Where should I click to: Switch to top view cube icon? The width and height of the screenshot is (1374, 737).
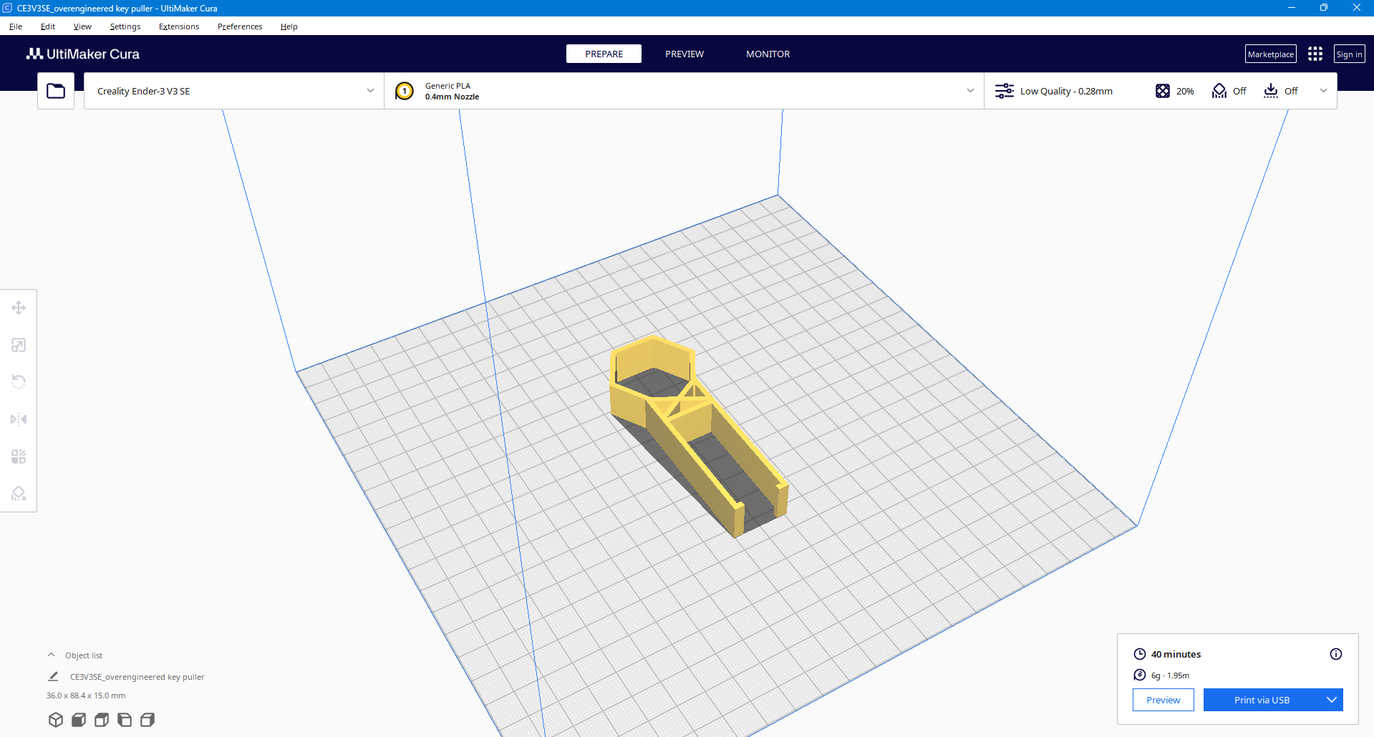point(102,720)
